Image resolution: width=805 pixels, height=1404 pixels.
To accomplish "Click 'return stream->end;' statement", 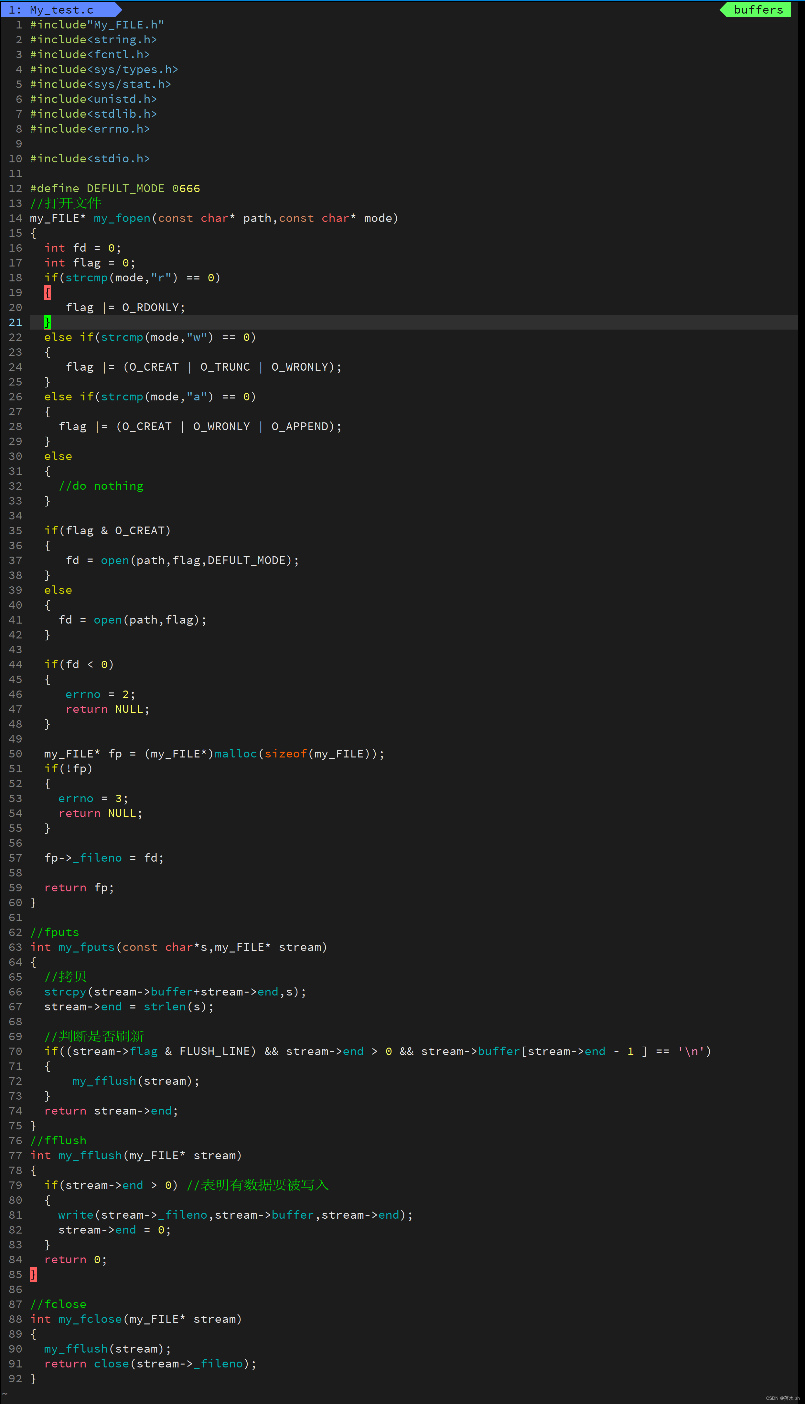I will pos(111,1111).
